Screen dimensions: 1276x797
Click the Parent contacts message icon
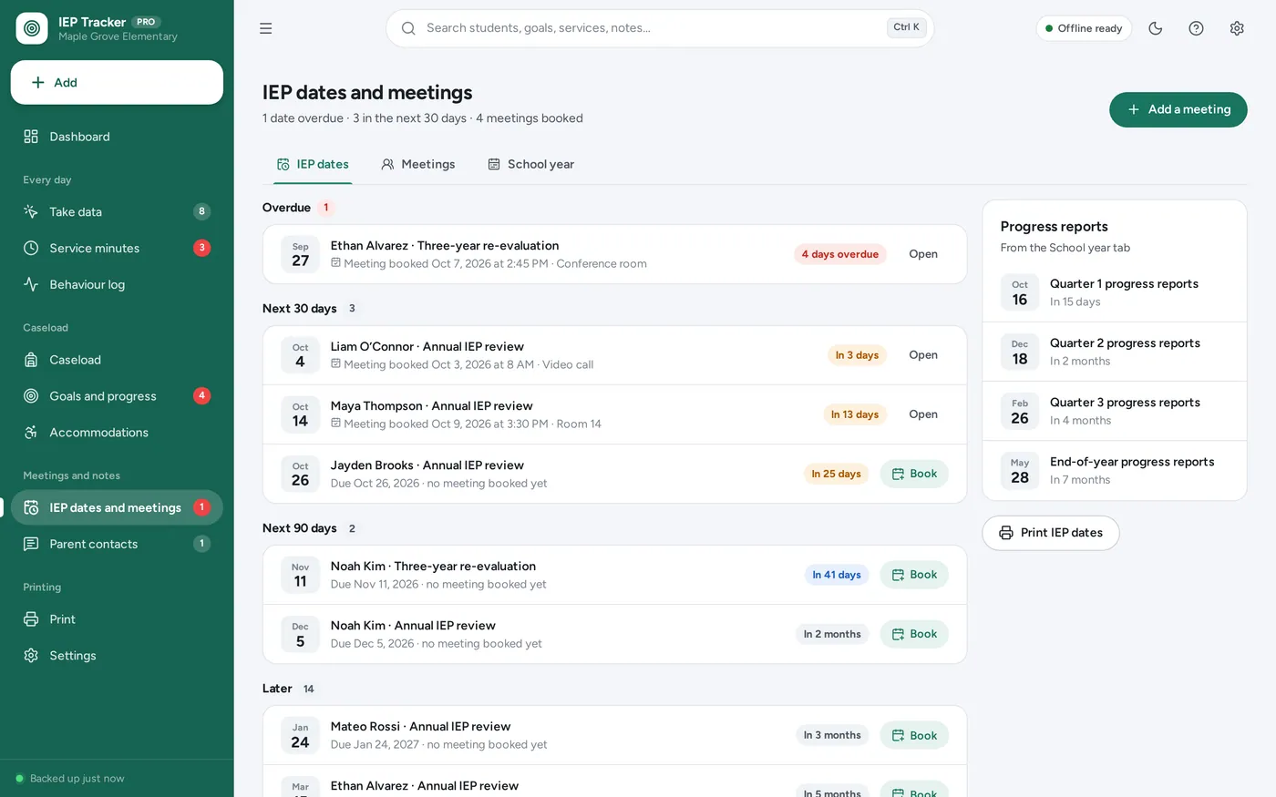tap(31, 544)
